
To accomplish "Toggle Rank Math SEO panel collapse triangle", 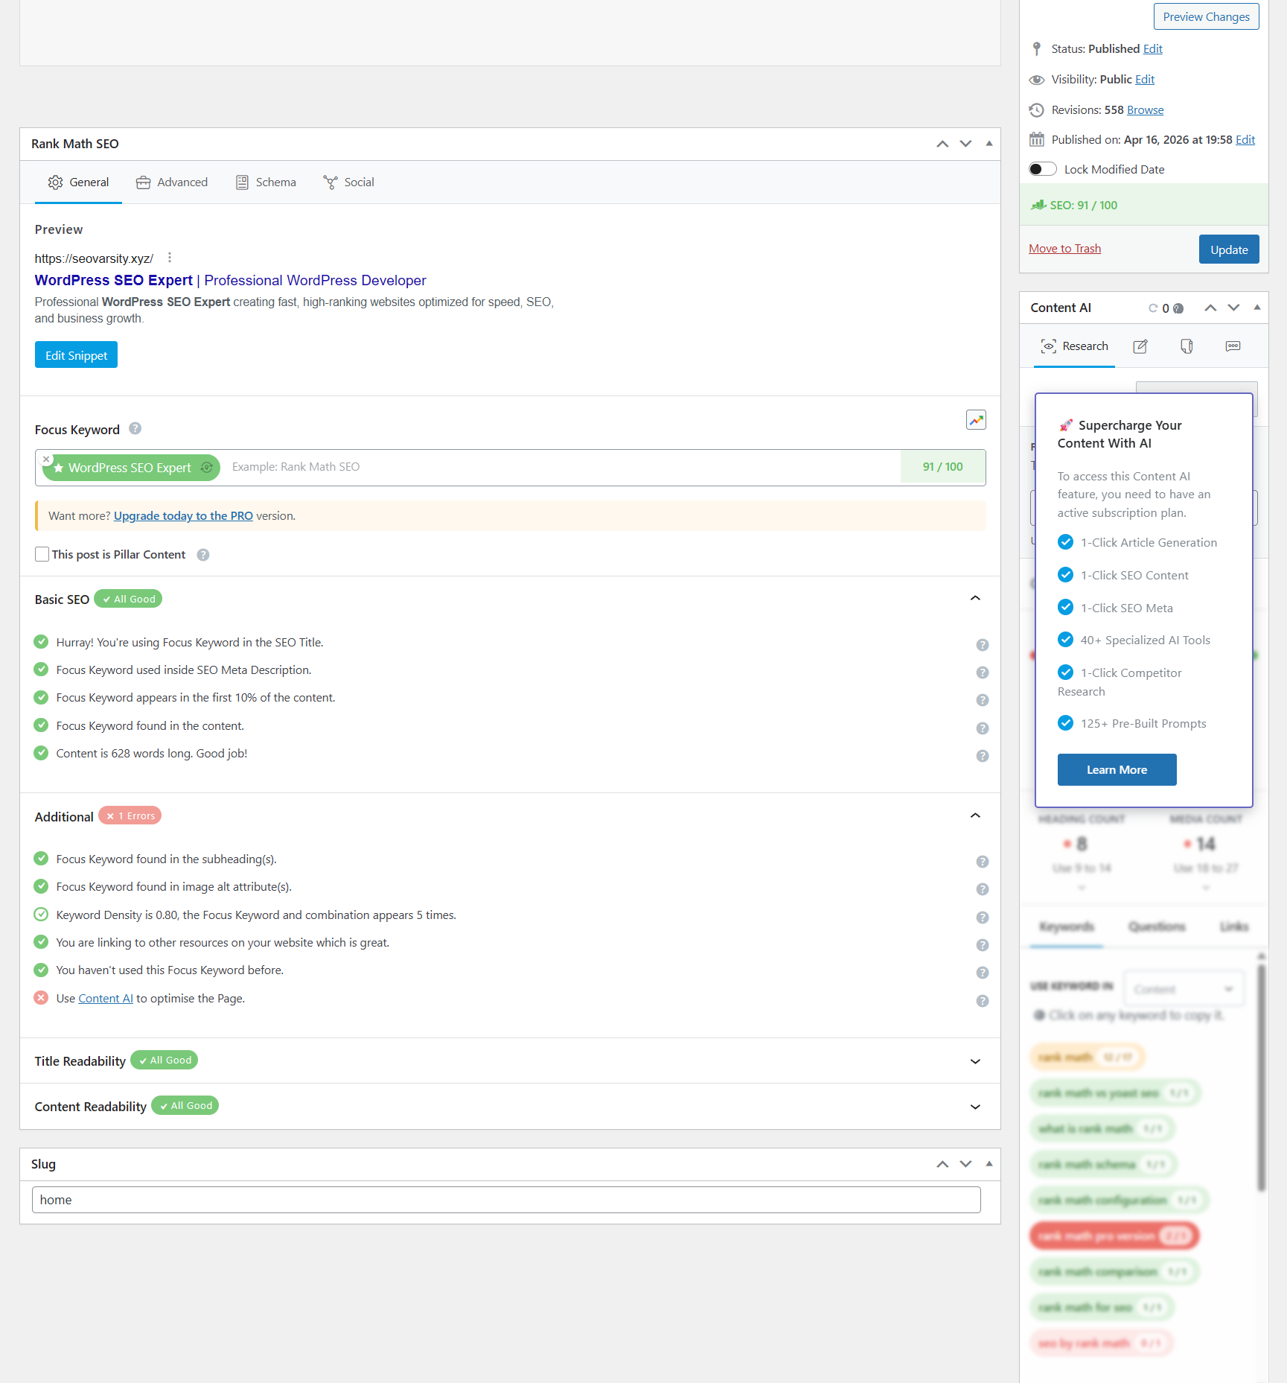I will [989, 144].
